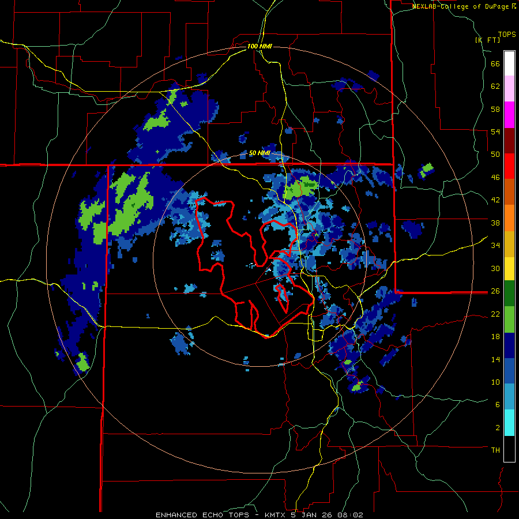Screen dimensions: 519x519
Task: Click the light pink 62 kft legend swatch
Action: pyautogui.click(x=509, y=89)
